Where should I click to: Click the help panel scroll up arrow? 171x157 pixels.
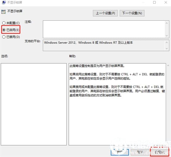[168, 65]
